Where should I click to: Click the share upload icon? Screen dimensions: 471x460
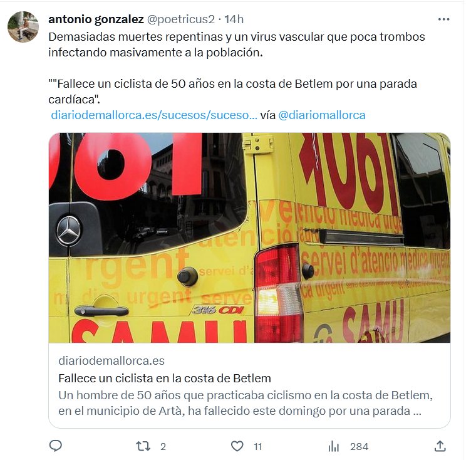440,446
